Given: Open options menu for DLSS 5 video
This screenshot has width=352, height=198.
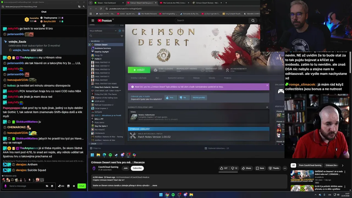Looking at the screenshot, I should tap(345, 187).
